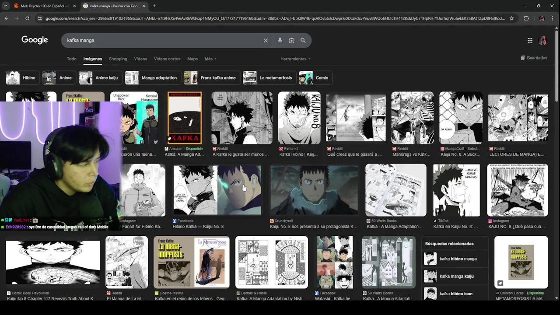This screenshot has width=560, height=315.
Task: Open TikTok Kafka en Kaiju No. 8 image
Action: [x=456, y=190]
